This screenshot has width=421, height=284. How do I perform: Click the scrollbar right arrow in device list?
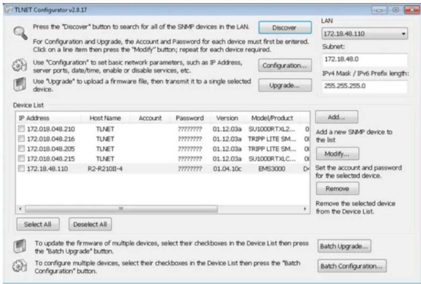click(305, 209)
